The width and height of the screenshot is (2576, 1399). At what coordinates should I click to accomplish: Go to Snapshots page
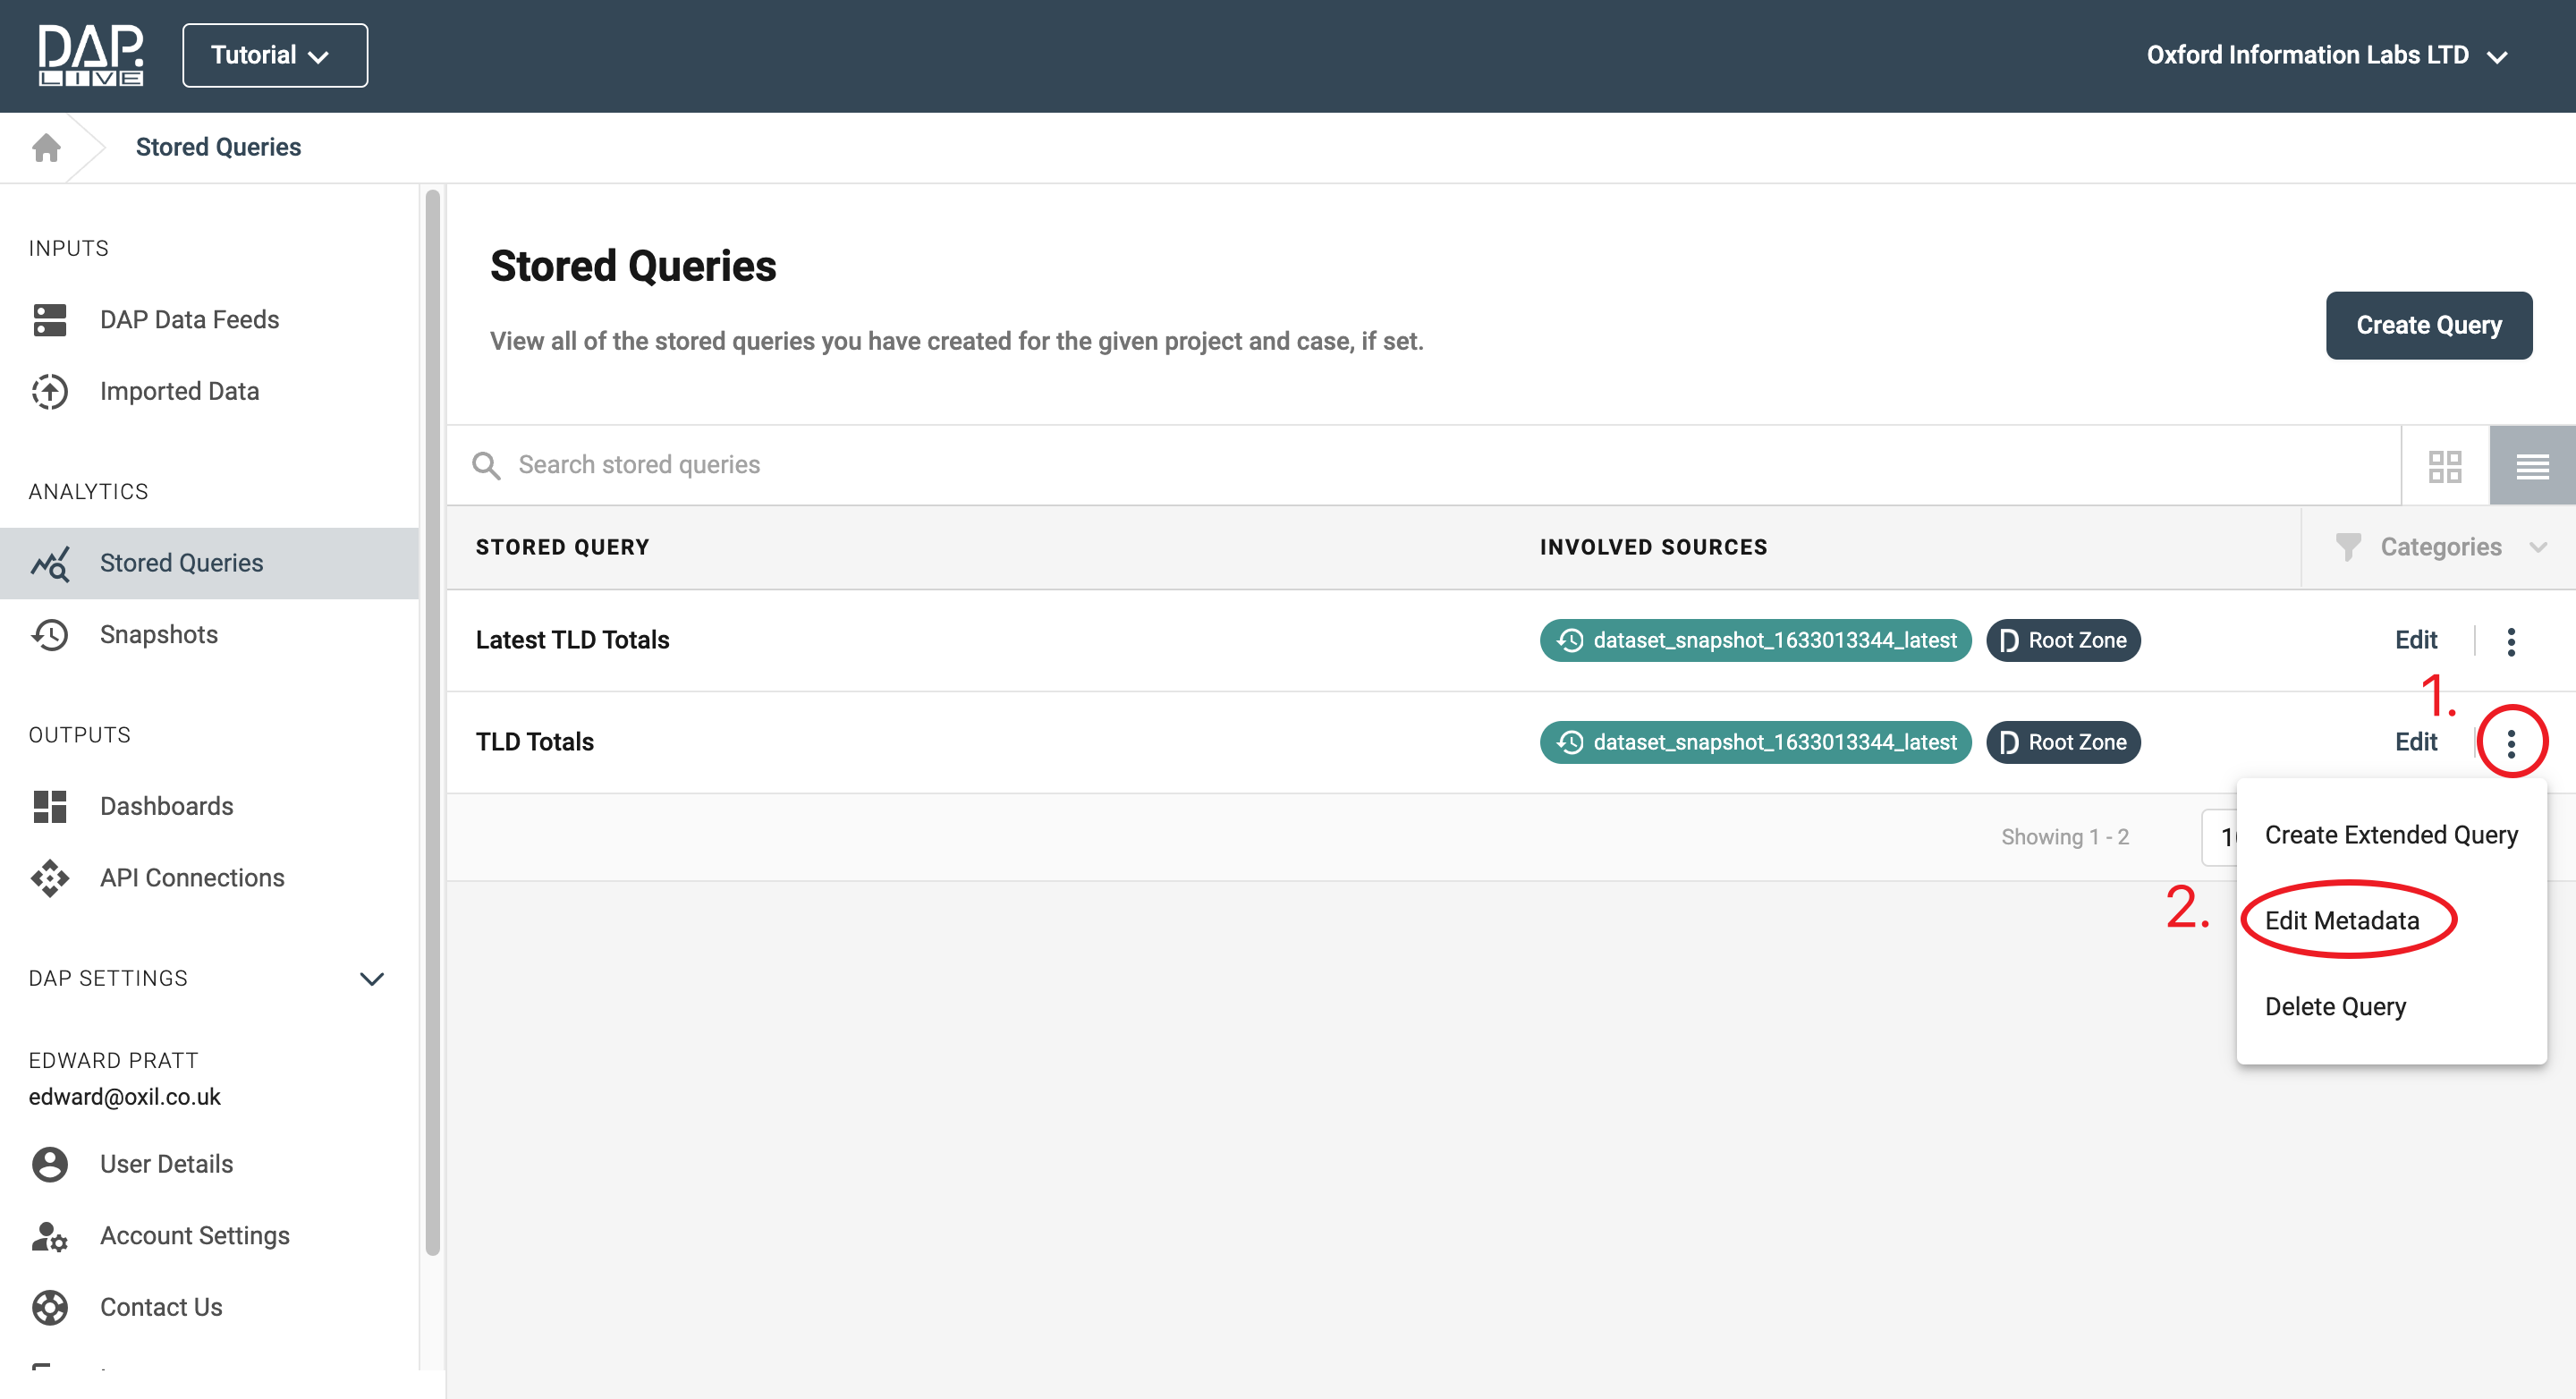[158, 634]
